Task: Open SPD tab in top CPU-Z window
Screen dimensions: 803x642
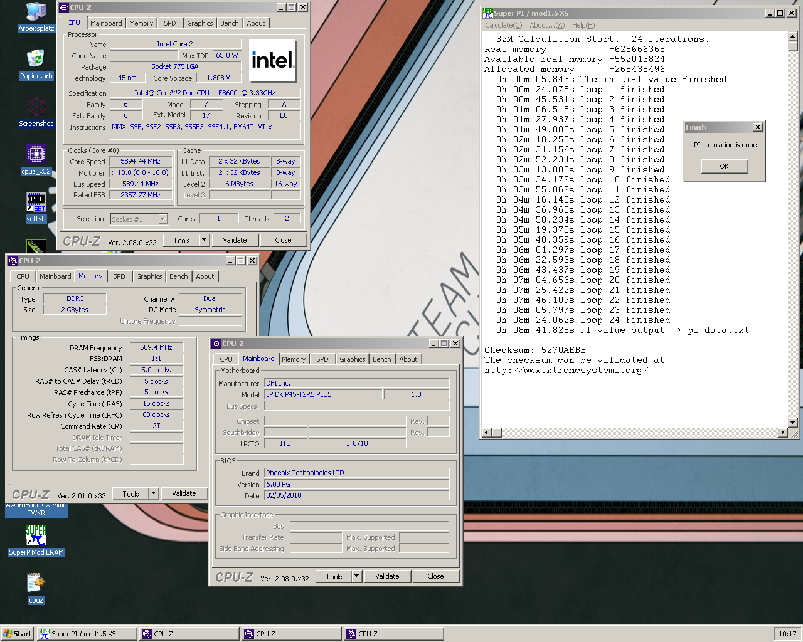Action: (170, 23)
